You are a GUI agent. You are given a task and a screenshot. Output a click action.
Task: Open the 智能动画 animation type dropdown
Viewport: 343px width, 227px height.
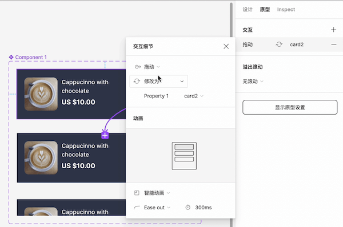[x=157, y=193]
